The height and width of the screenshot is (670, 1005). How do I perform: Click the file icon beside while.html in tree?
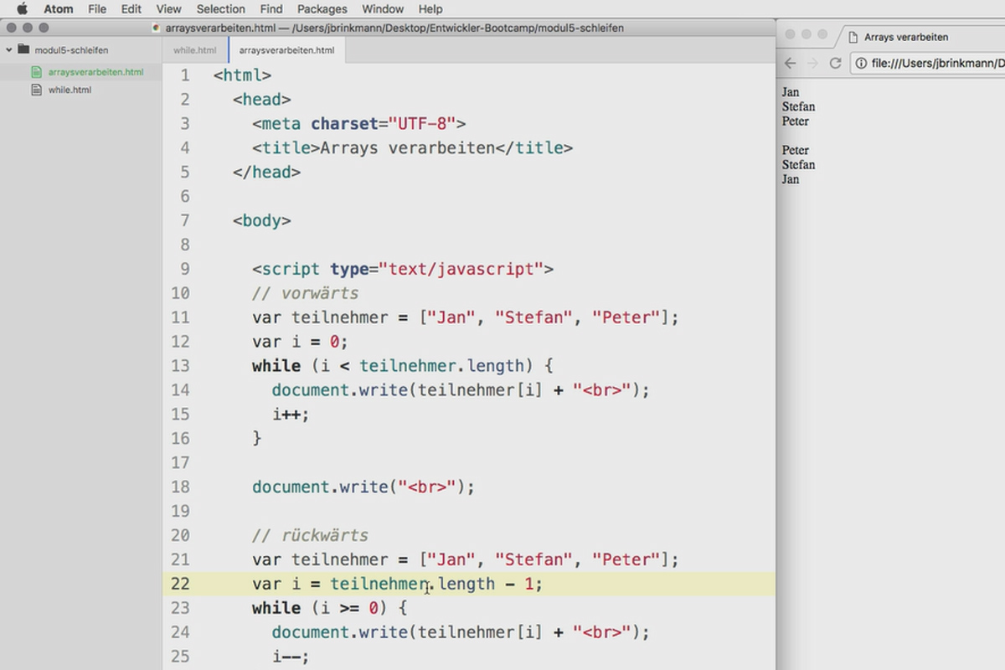tap(36, 90)
